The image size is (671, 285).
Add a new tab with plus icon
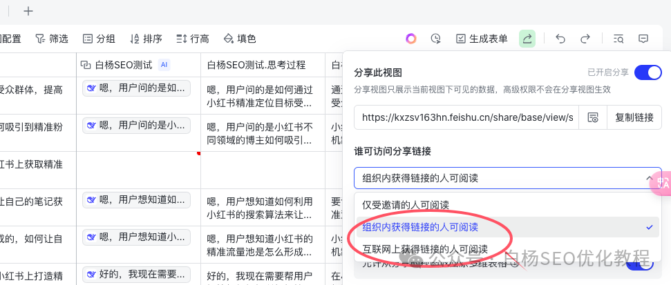pos(28,11)
